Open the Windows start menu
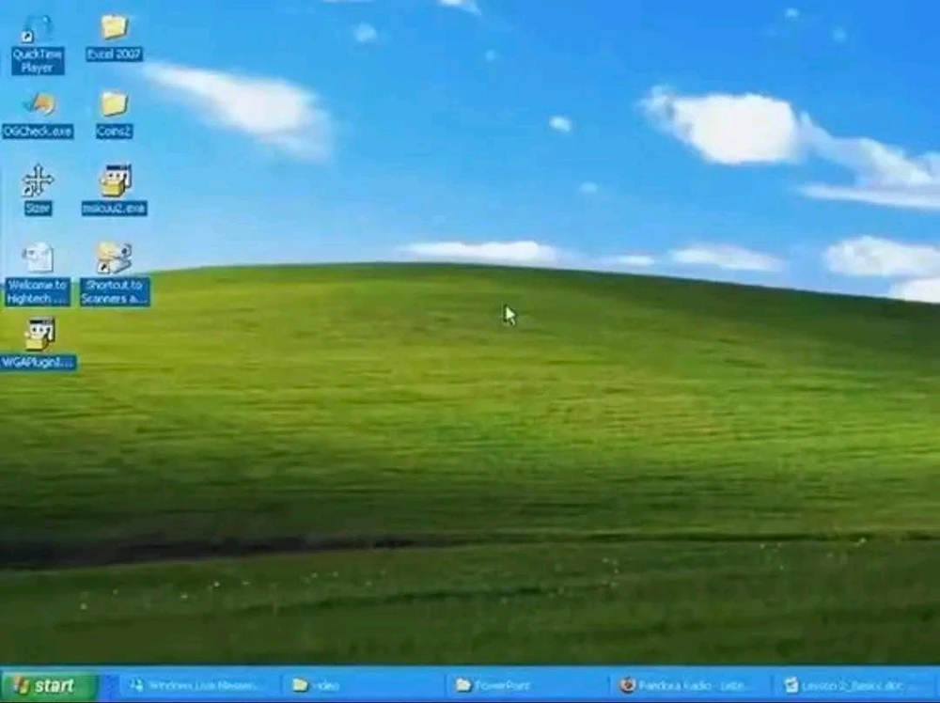The width and height of the screenshot is (940, 703). [49, 685]
